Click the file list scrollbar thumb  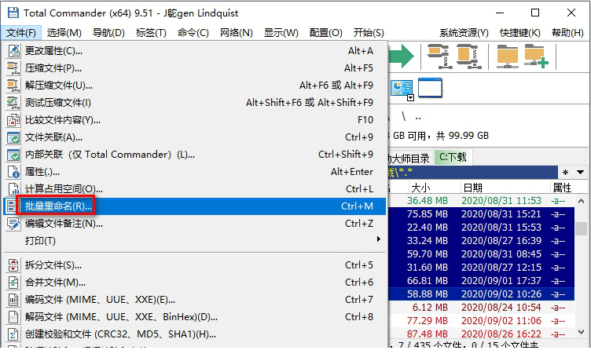[x=582, y=228]
